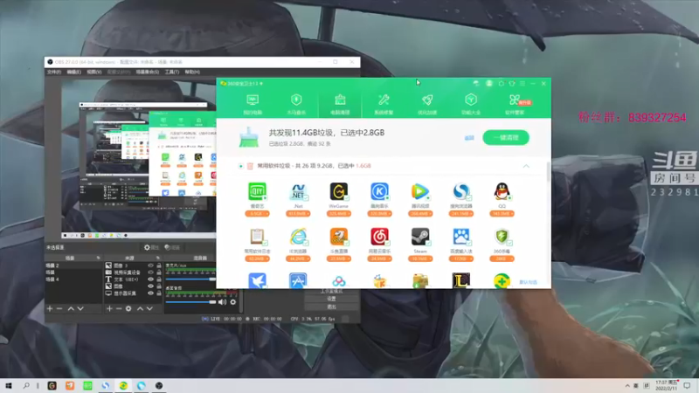Viewport: 699px width, 393px height.
Task: Move selected source up in OBS
Action: tap(140, 308)
